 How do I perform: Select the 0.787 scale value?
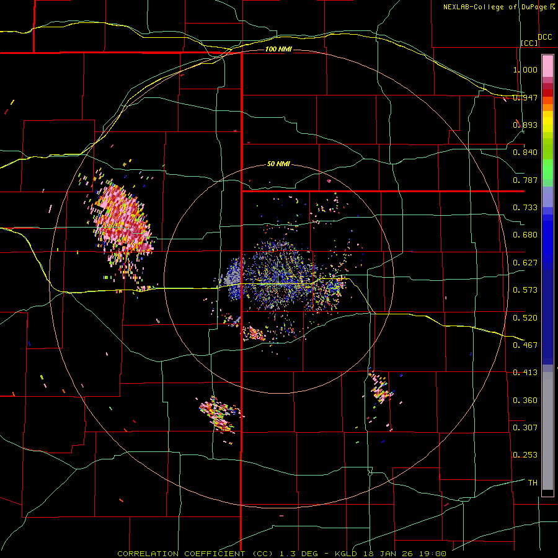point(525,180)
